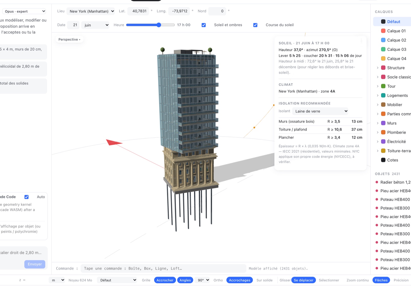Click the brown Mobilier layer swatch
The image size is (411, 286).
click(x=383, y=105)
